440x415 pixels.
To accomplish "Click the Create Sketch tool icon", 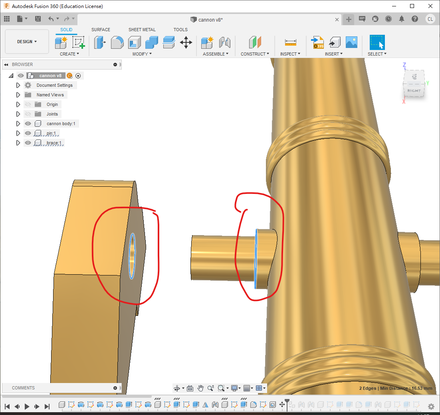I will coord(79,42).
